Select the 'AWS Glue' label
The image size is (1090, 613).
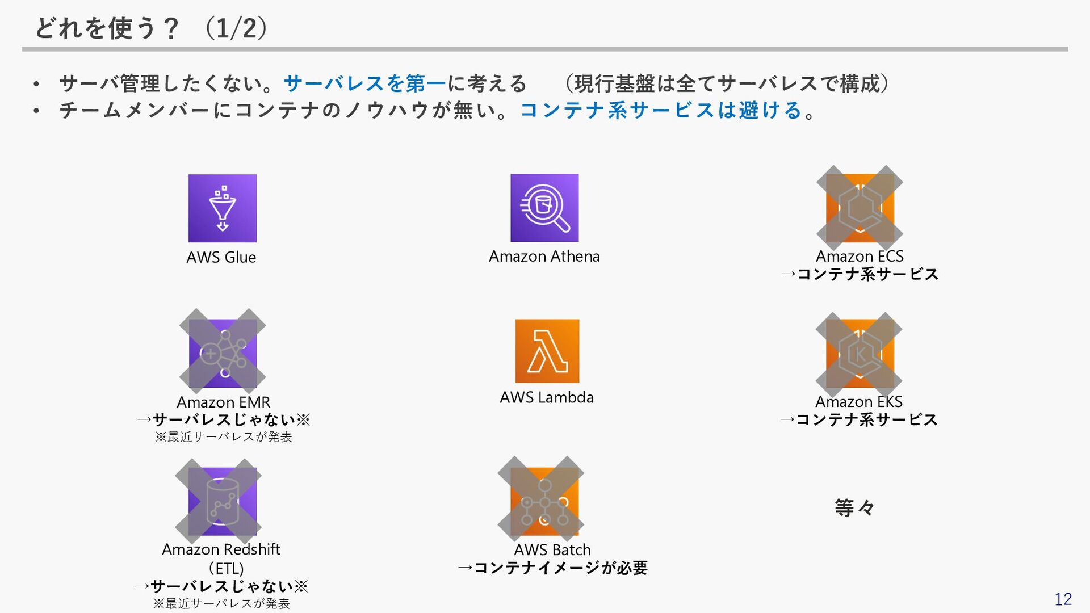click(221, 257)
